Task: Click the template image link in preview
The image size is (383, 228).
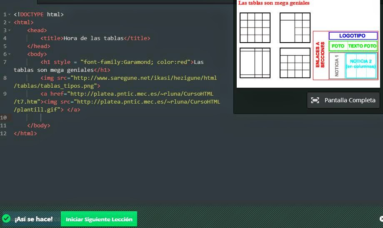Action: 345,56
